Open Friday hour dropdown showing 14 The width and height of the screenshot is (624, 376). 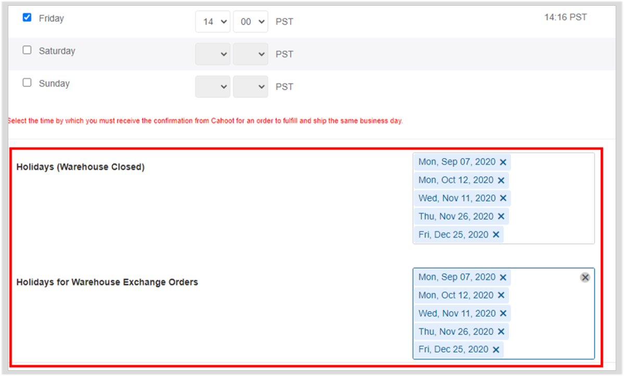coord(212,21)
